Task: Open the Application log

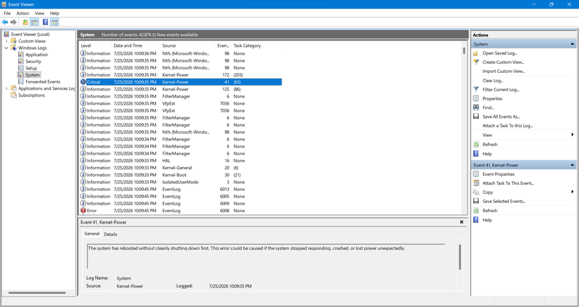Action: coord(36,54)
